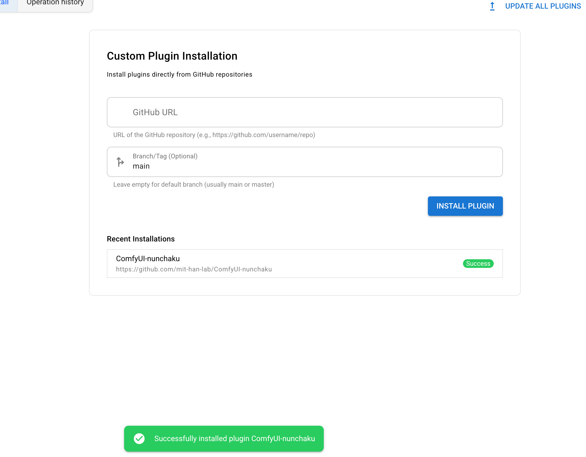586x457 pixels.
Task: Click the Custom Plugin Installation heading
Action: (172, 56)
